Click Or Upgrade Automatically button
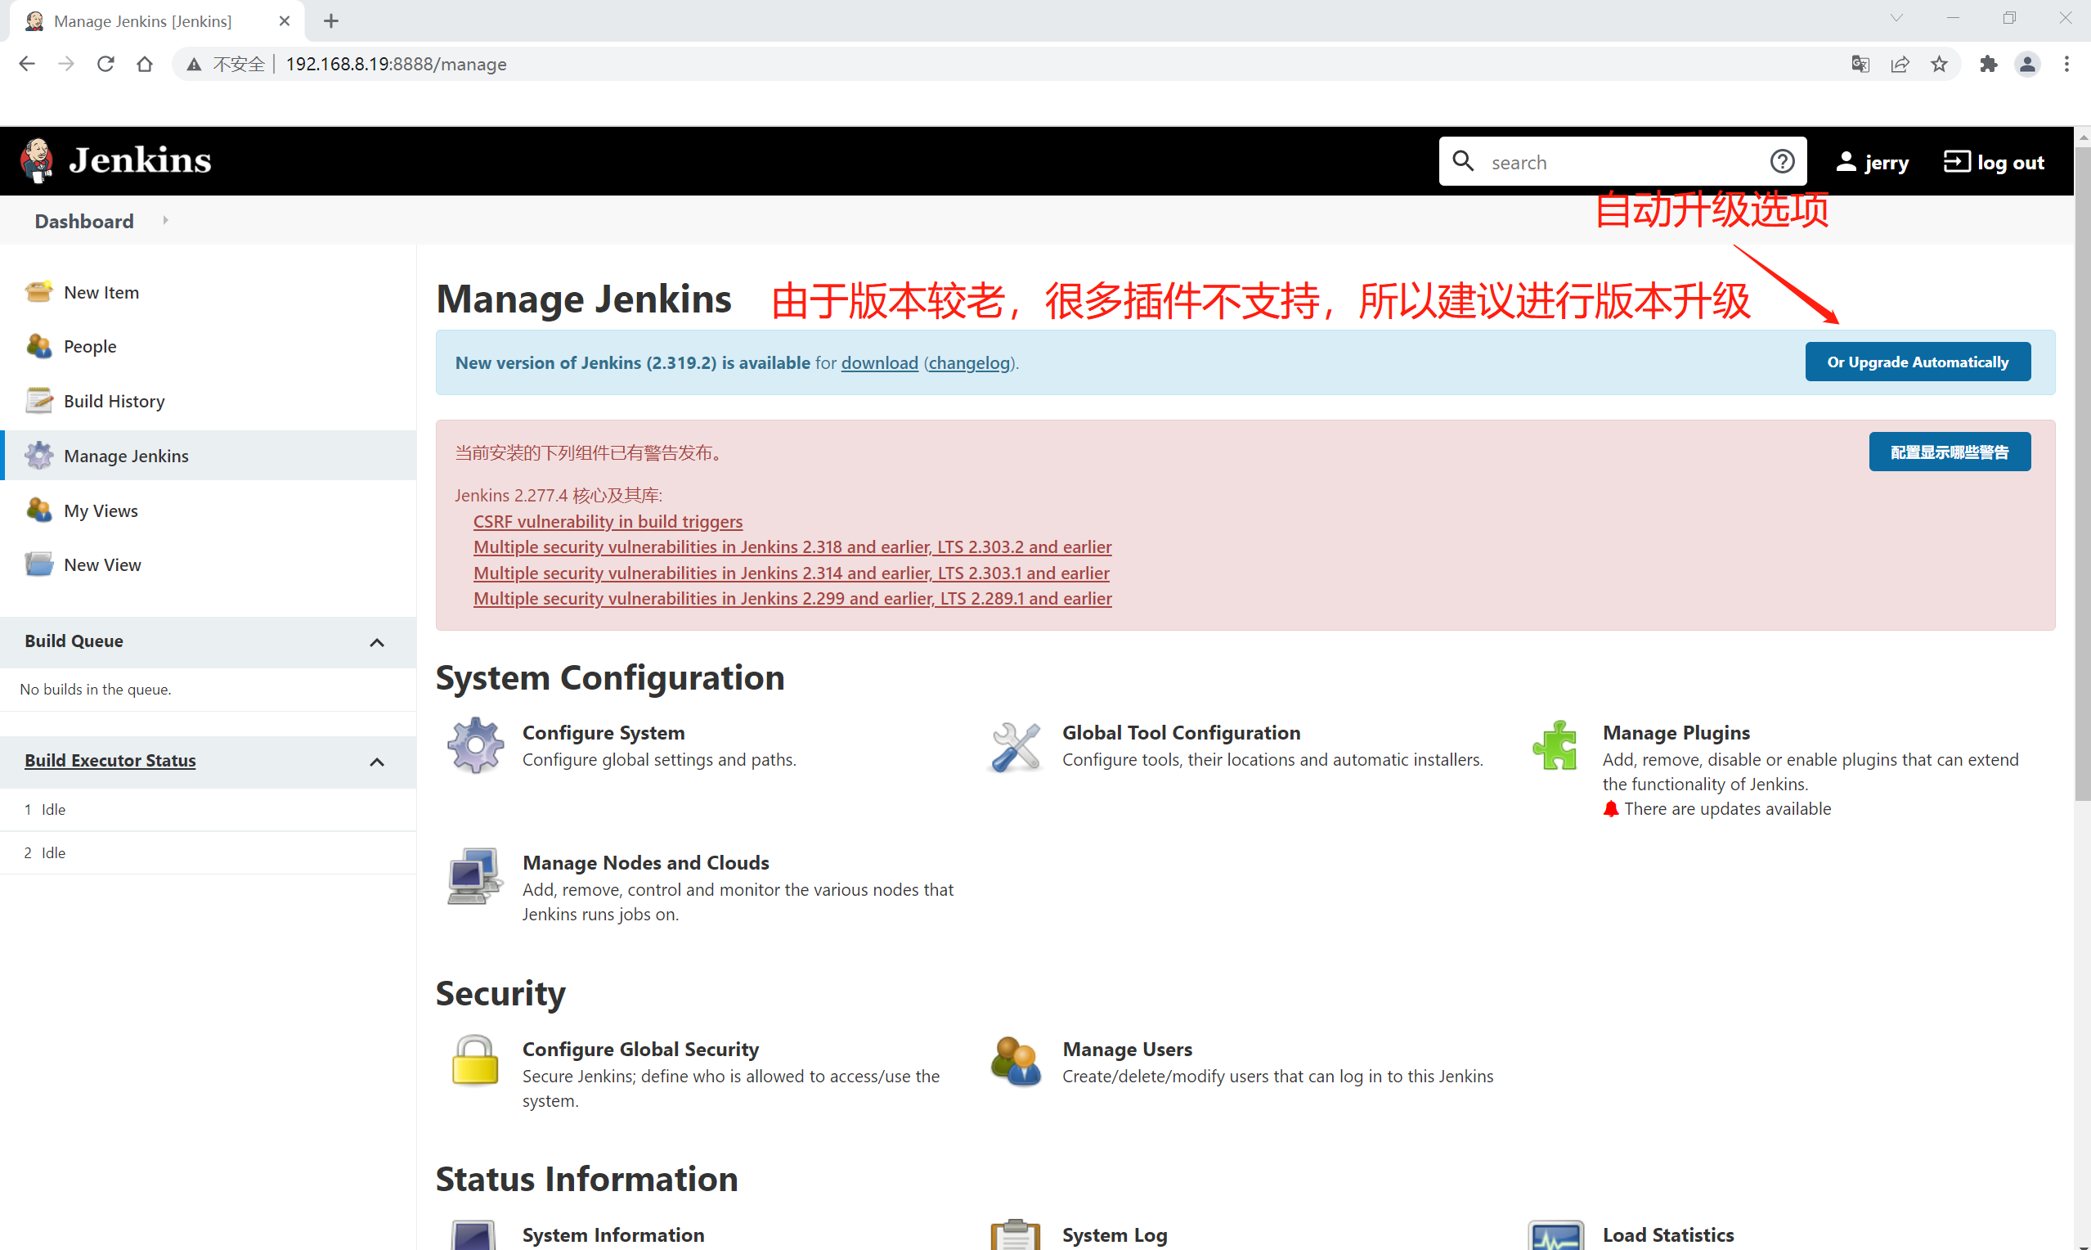Screen dimensions: 2091x1250 click(1918, 362)
